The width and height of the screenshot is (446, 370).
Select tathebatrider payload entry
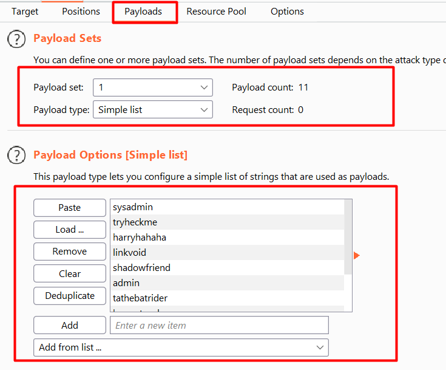pos(228,298)
